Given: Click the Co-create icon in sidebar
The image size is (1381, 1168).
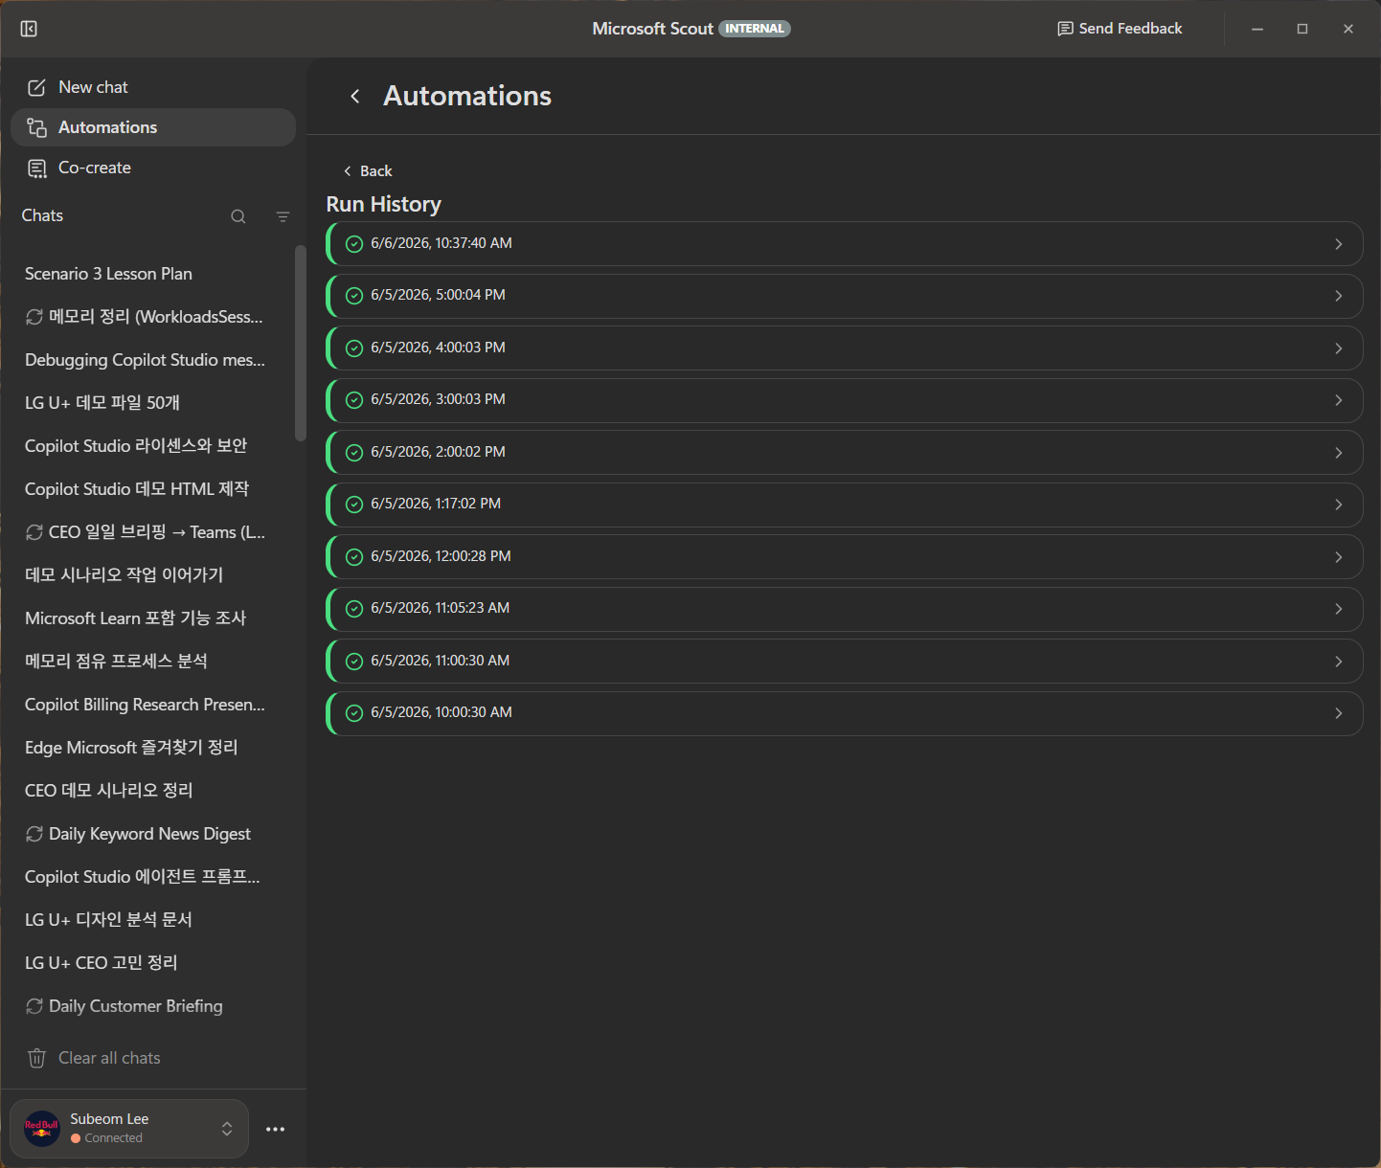Looking at the screenshot, I should coord(36,168).
